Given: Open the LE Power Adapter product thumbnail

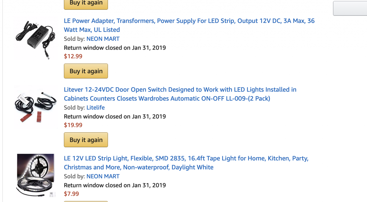Looking at the screenshot, I should coord(36,38).
